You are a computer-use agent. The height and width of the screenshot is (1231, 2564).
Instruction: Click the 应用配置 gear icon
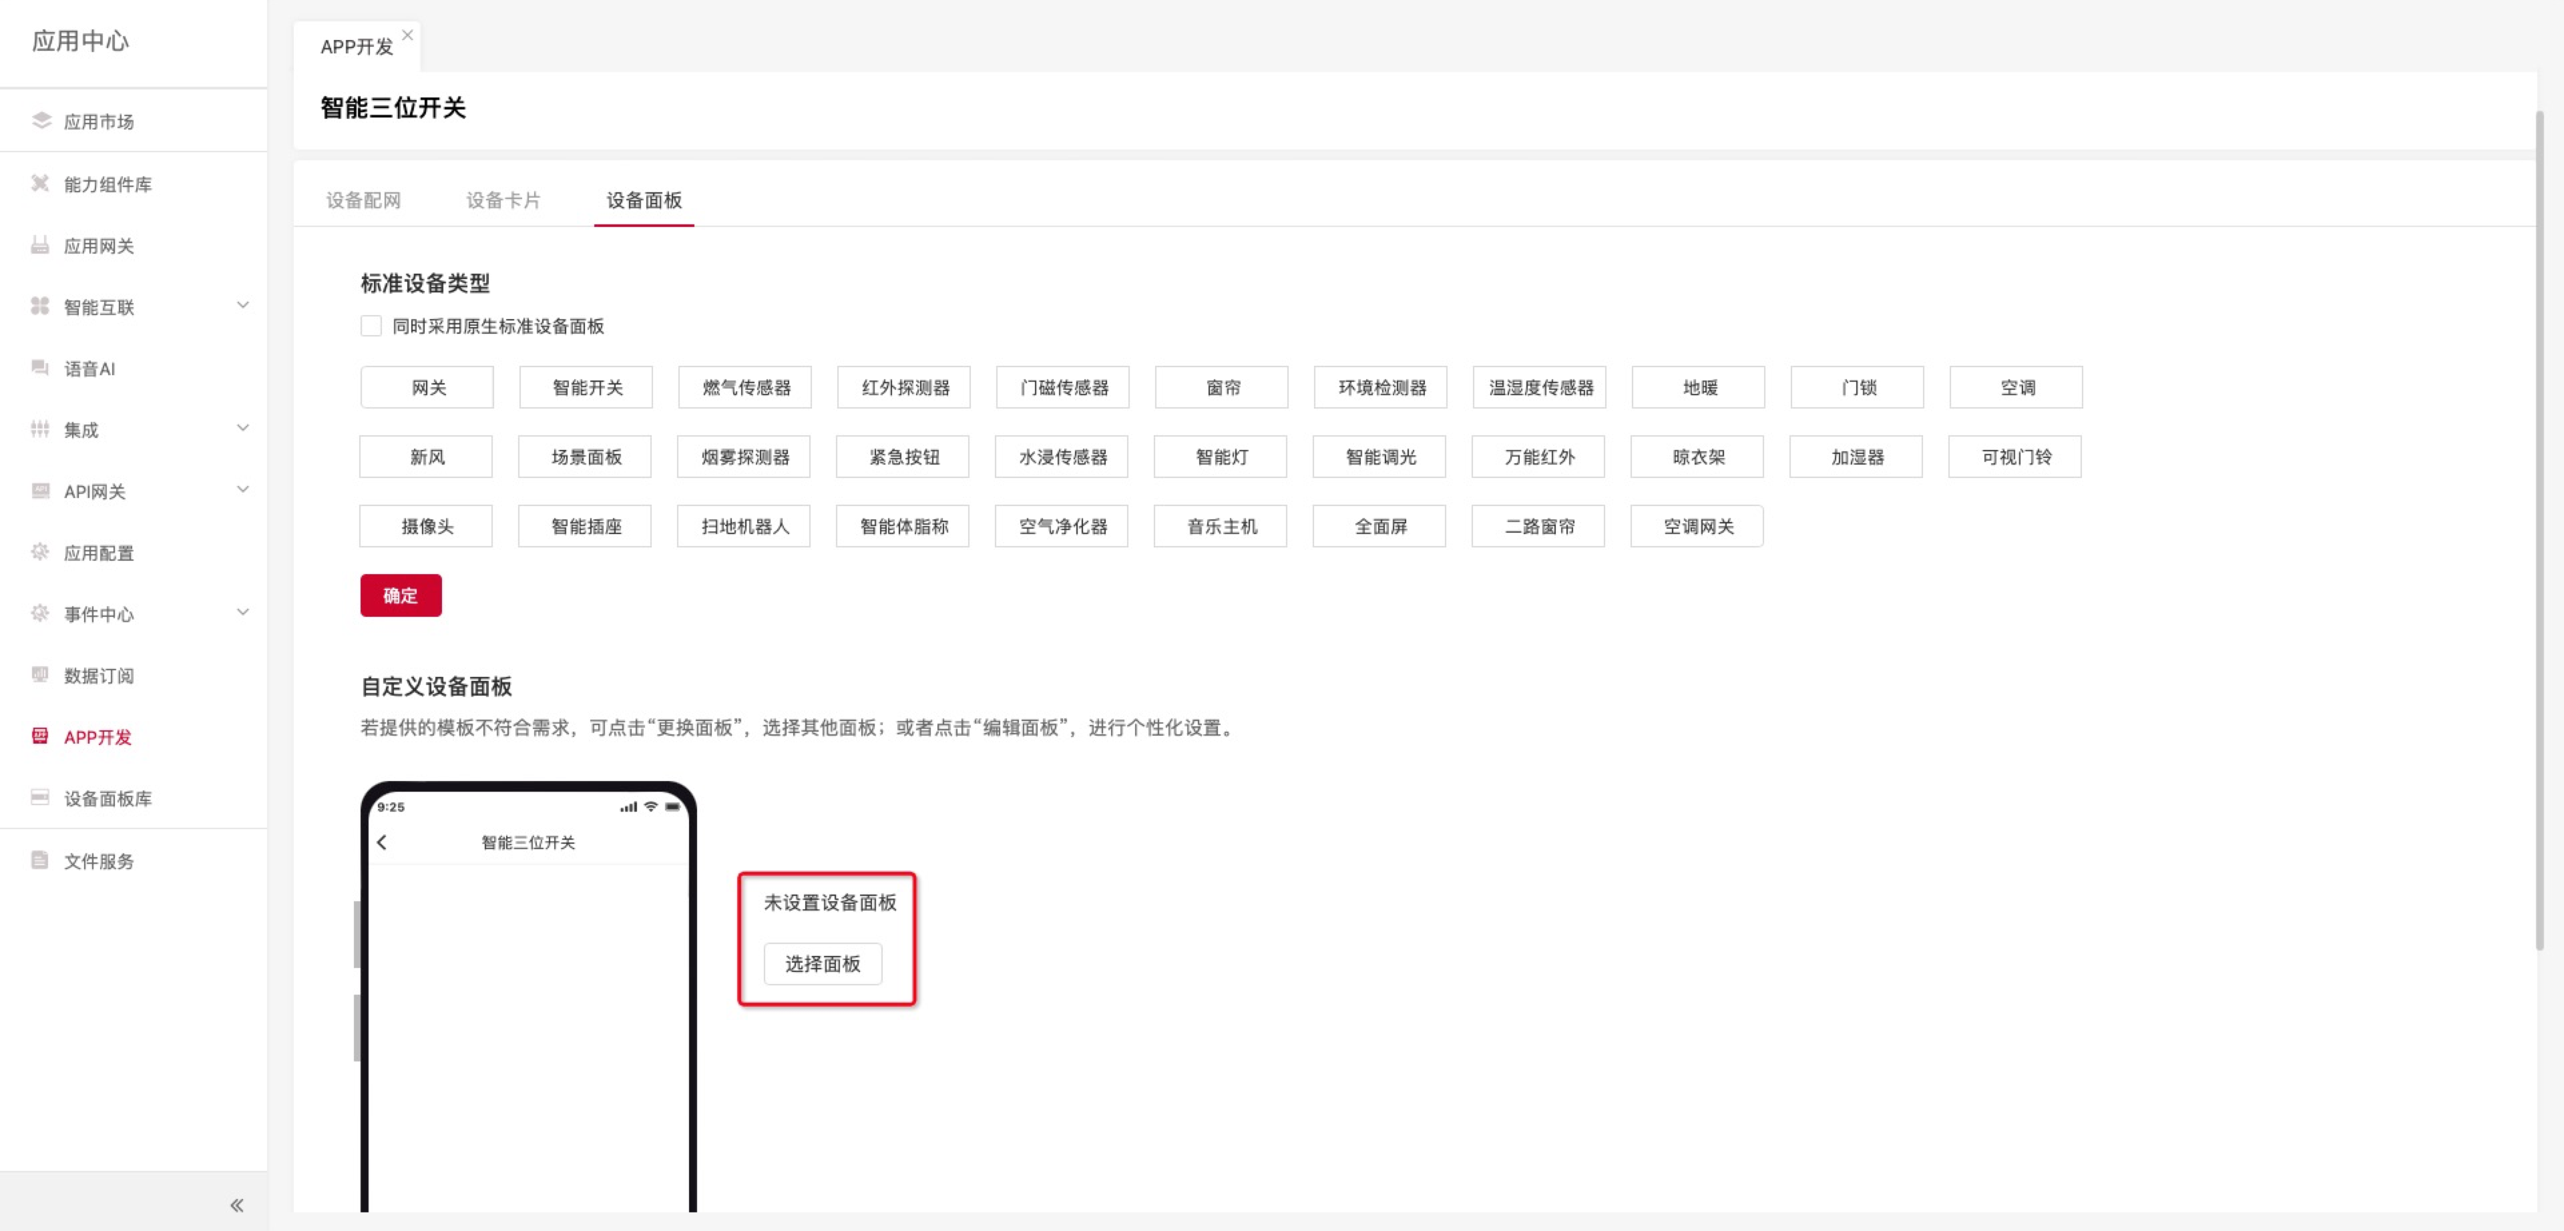[x=40, y=551]
